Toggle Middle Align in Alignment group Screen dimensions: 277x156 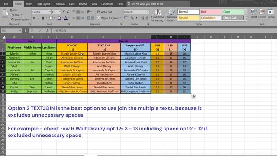[x=78, y=12]
